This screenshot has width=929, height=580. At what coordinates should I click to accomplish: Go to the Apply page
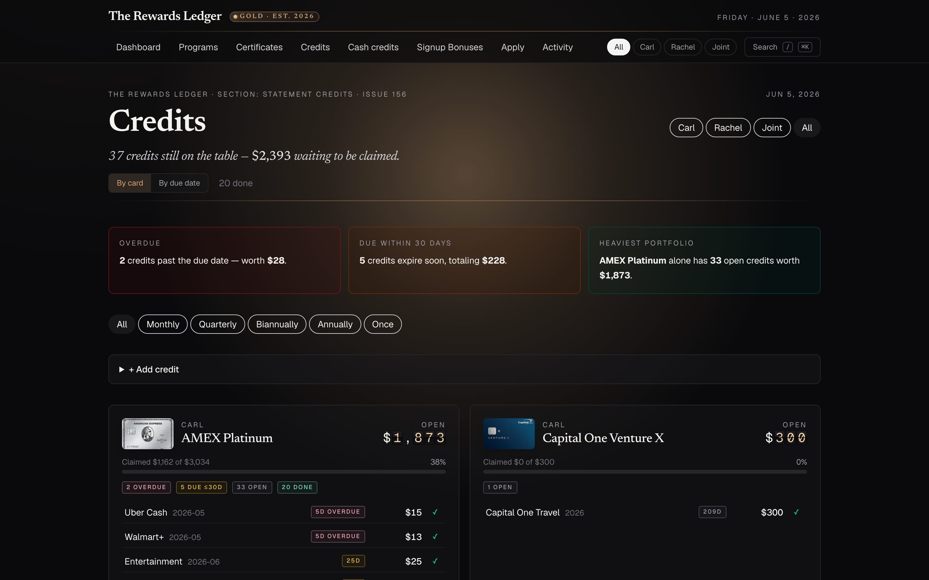[x=513, y=47]
